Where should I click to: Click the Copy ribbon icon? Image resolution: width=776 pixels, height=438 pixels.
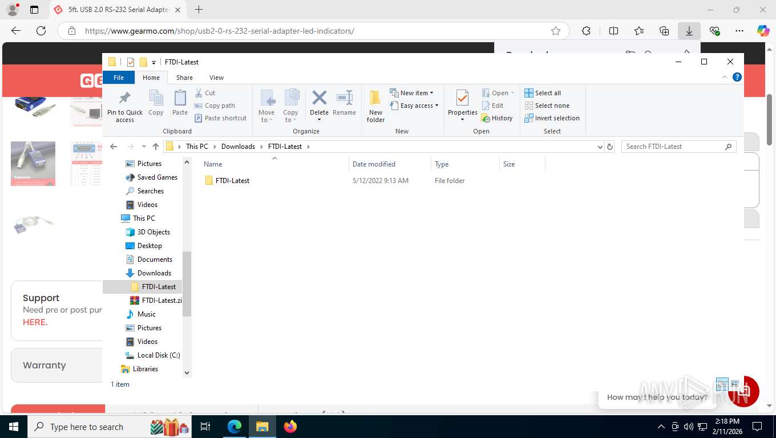coord(156,103)
